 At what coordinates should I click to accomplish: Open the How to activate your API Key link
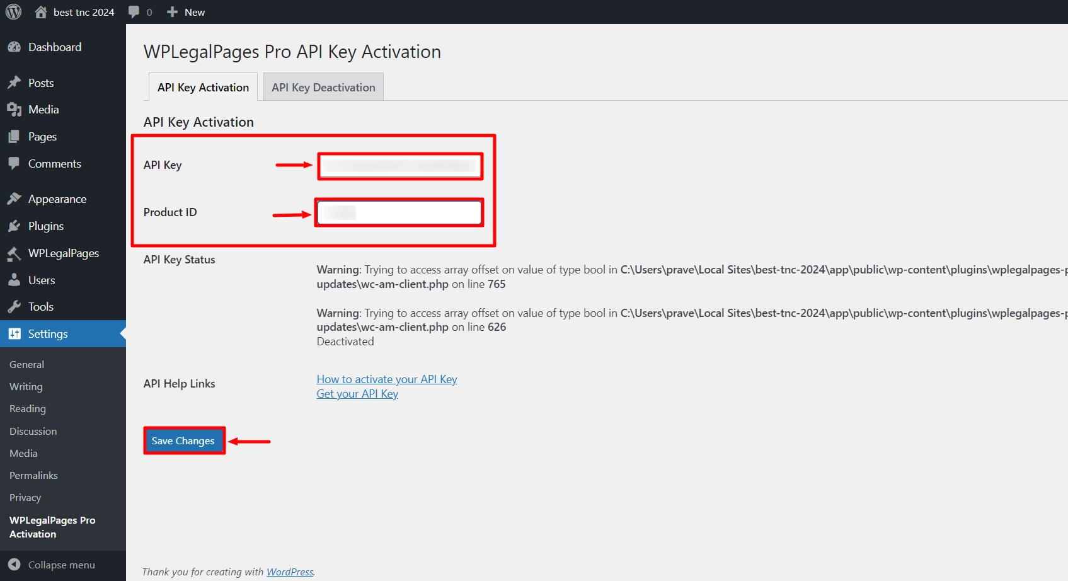(386, 379)
